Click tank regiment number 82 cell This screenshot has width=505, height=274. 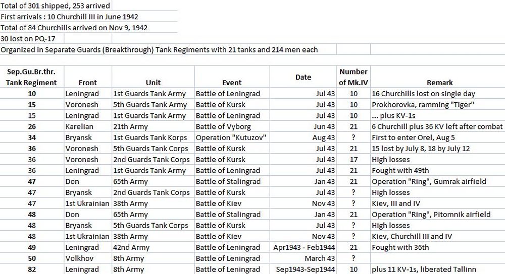coord(32,269)
